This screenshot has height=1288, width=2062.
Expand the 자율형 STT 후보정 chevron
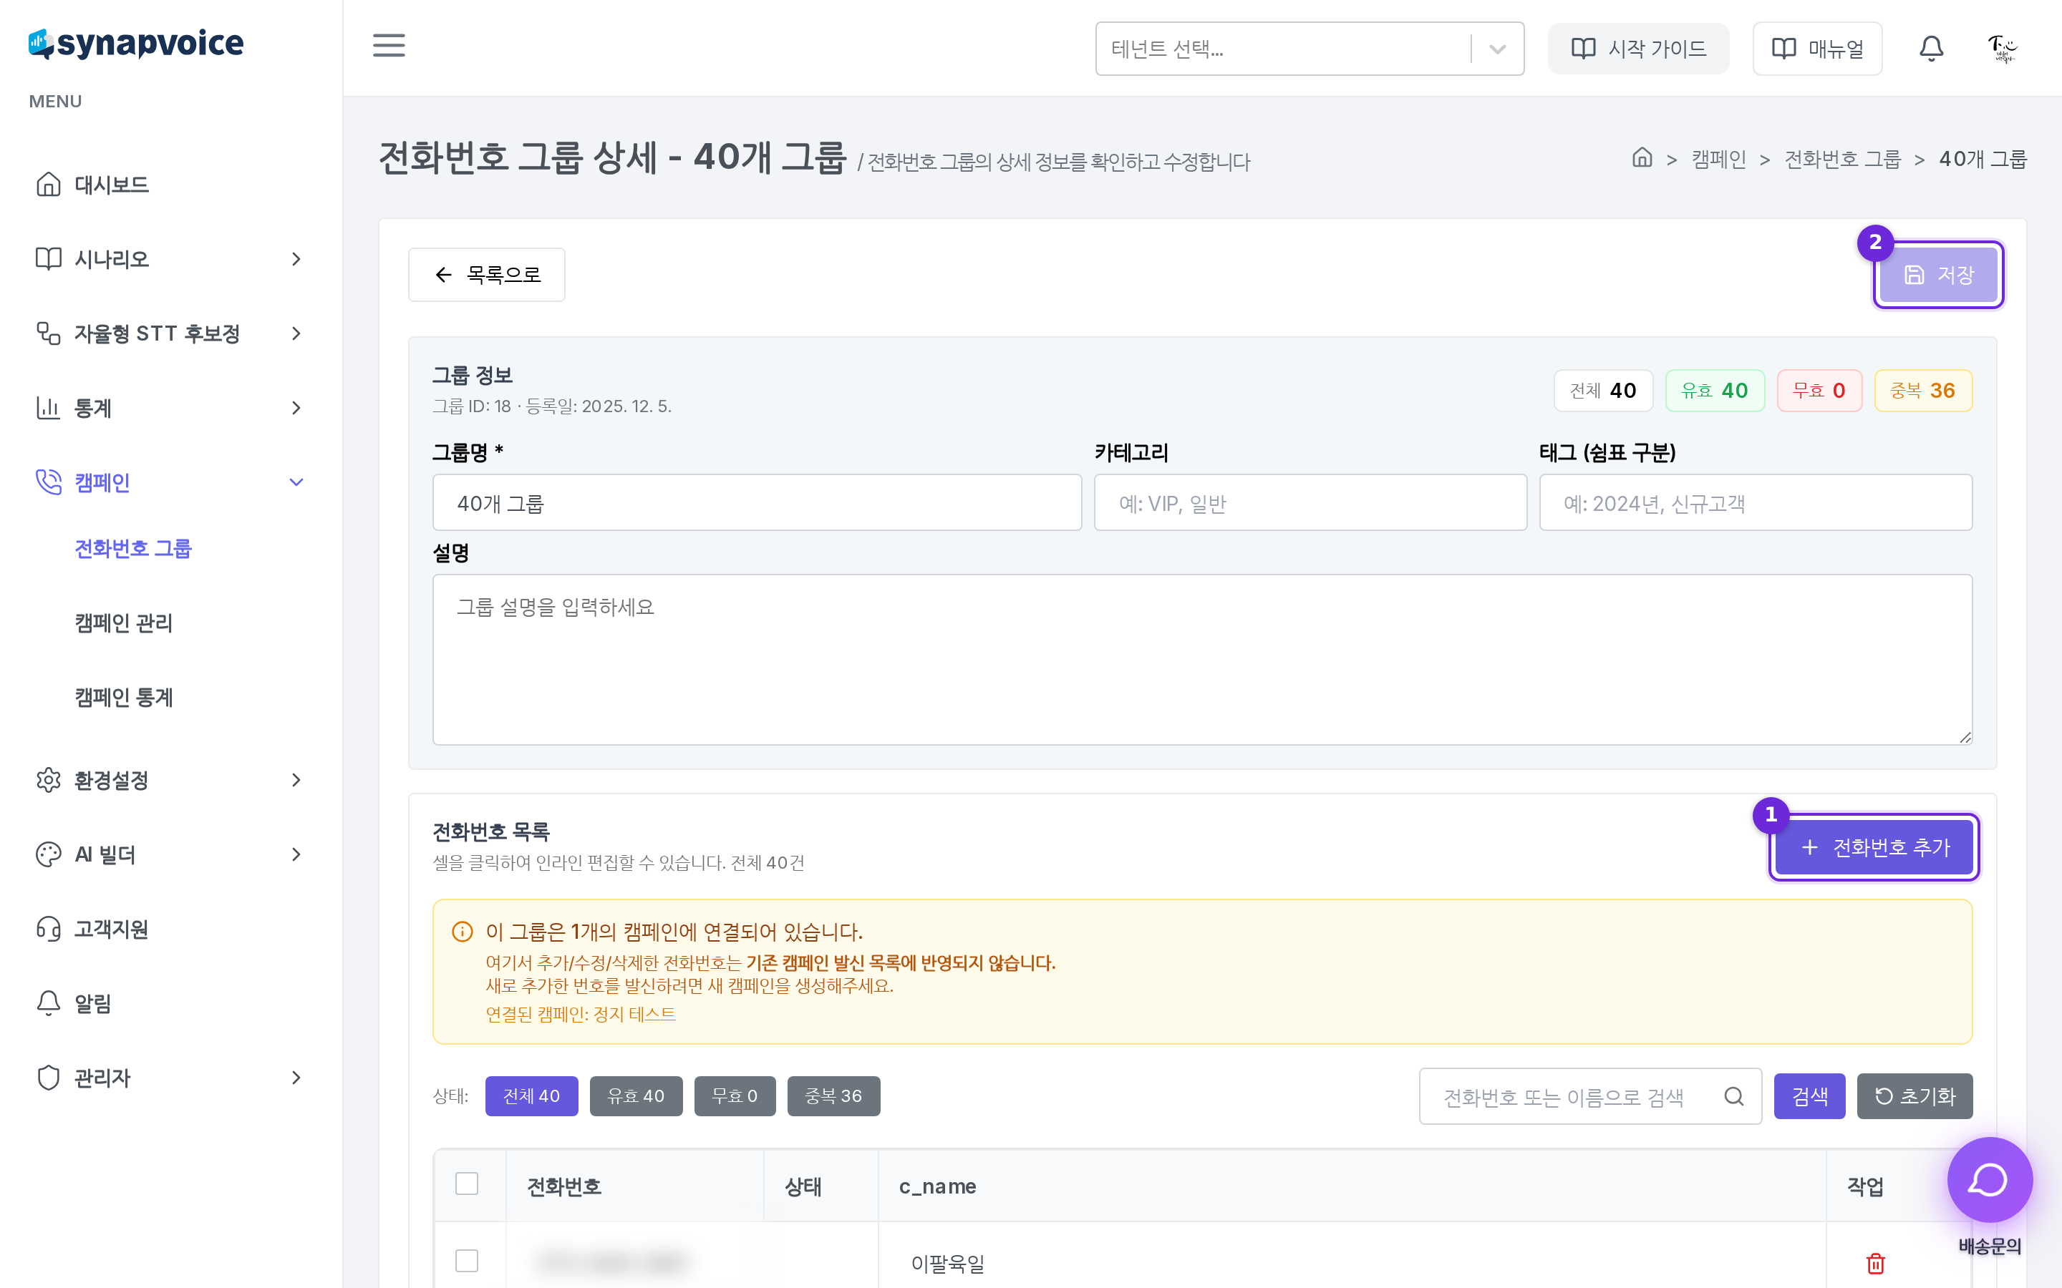[296, 333]
